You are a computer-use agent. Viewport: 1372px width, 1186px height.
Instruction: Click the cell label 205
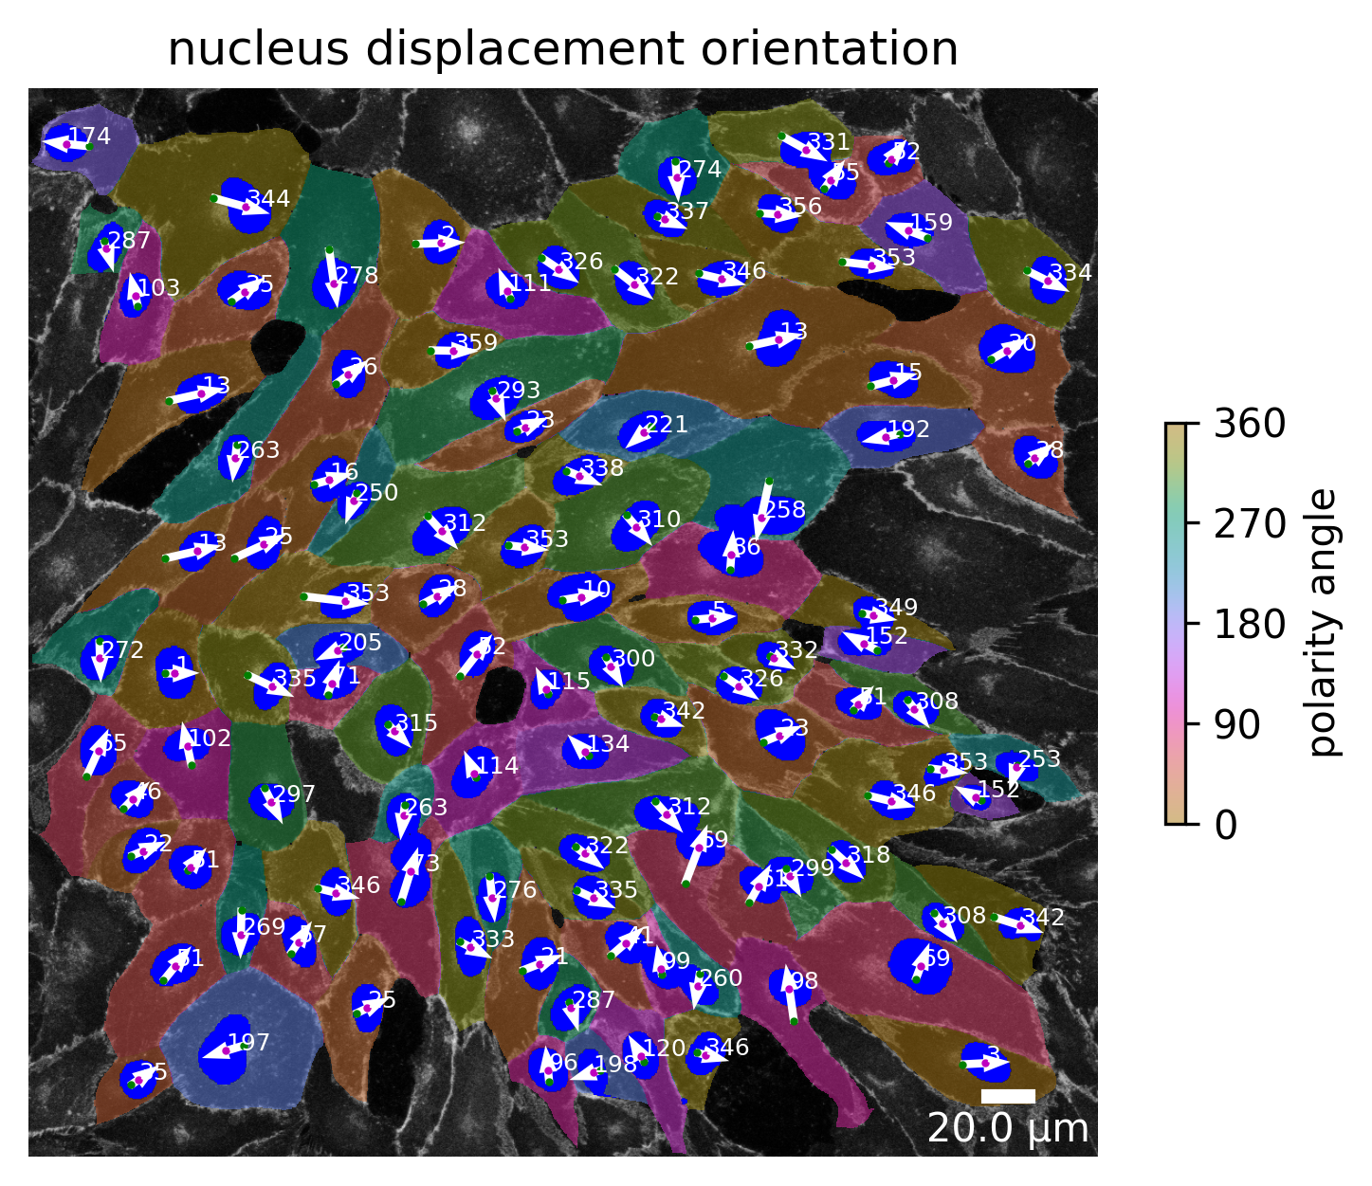(360, 644)
